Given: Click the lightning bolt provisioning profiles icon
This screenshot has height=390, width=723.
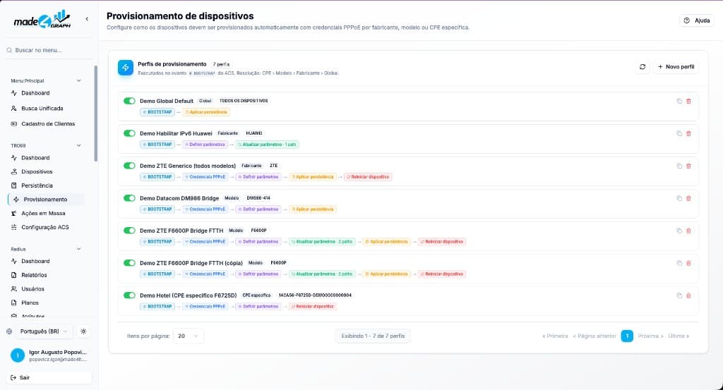Looking at the screenshot, I should click(x=126, y=68).
